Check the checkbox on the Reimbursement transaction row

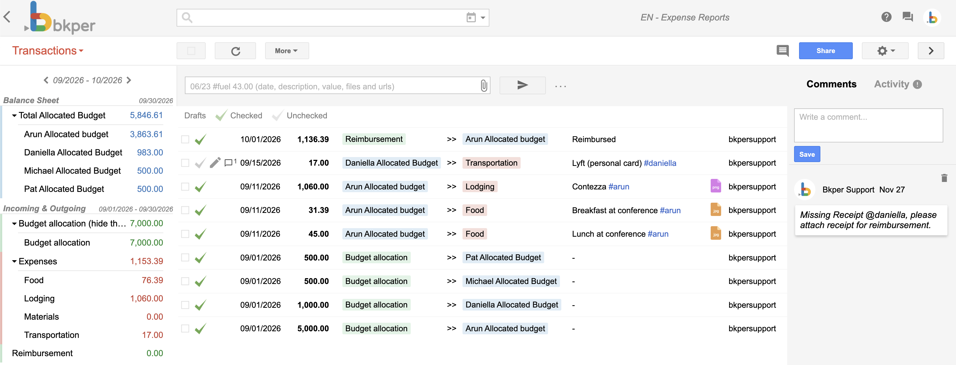coord(185,139)
